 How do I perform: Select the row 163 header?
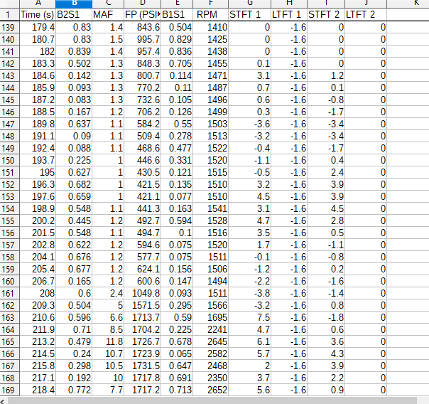(9, 318)
